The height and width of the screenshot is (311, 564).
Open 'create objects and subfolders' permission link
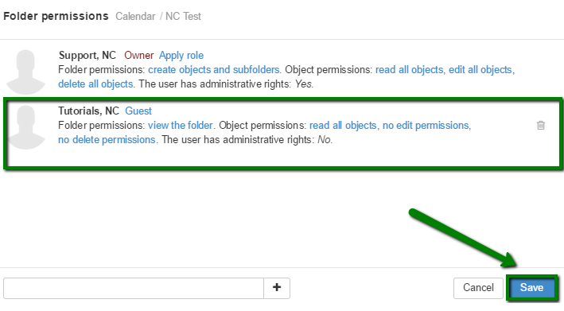pyautogui.click(x=214, y=69)
